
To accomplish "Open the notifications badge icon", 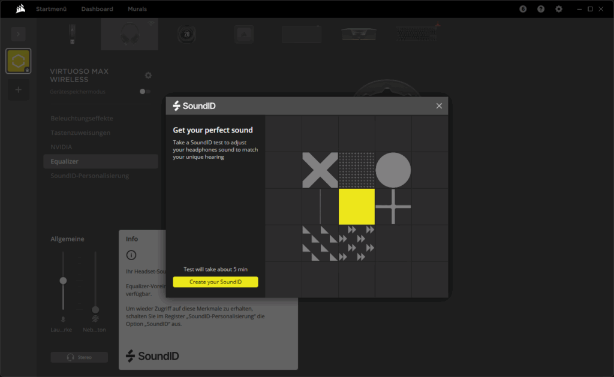I will click(x=523, y=9).
